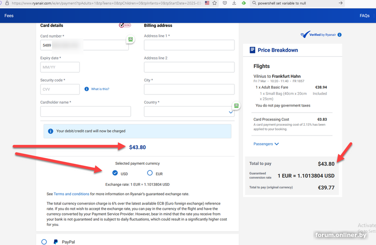Screen dimensions: 376x245
Task: Click the Price Breakdown heading
Action: tap(278, 50)
